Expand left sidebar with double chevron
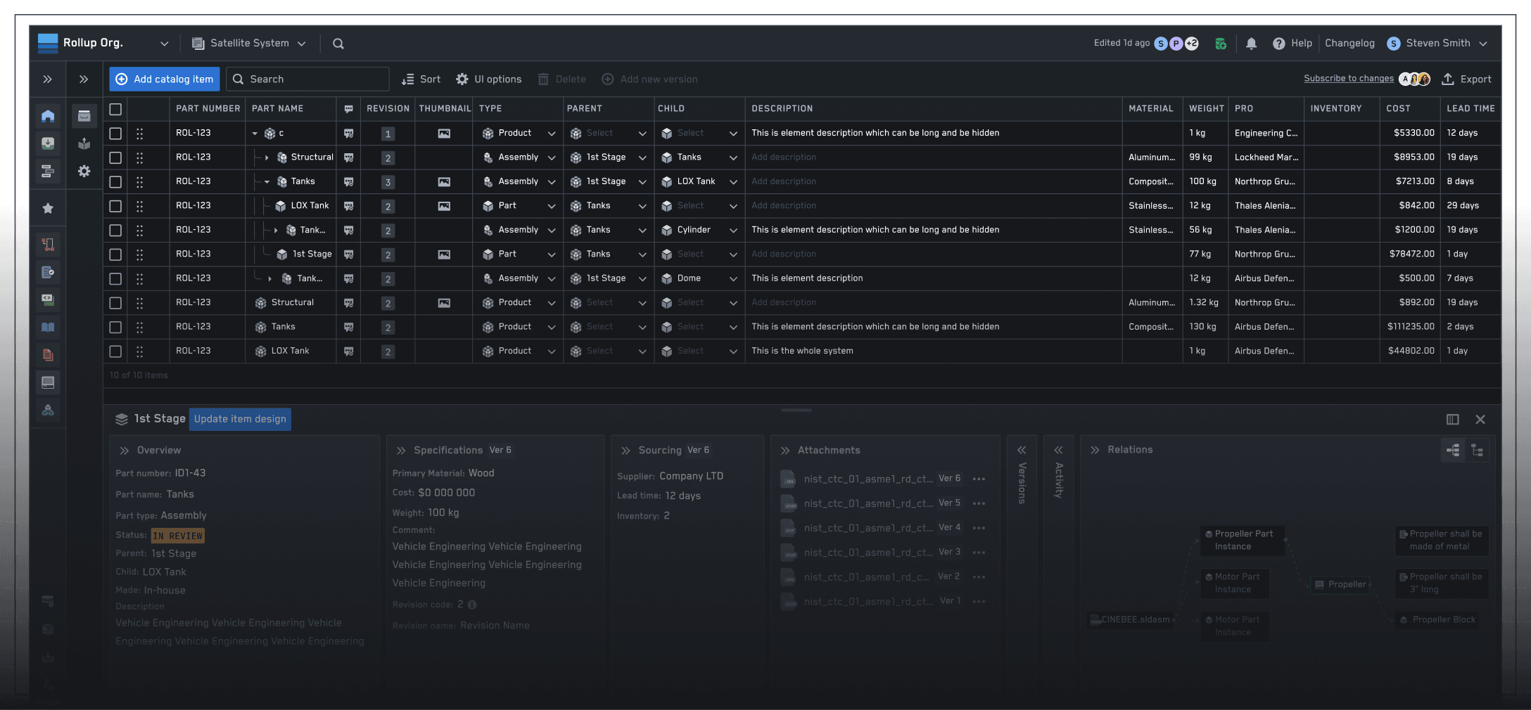Screen dimensions: 1531x710 [x=47, y=79]
